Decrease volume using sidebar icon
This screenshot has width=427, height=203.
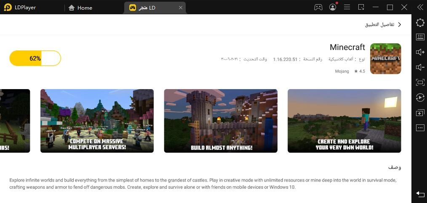coord(420,67)
